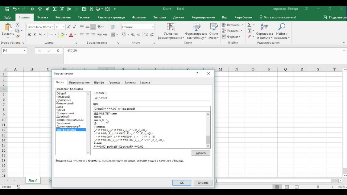Image resolution: width=347 pixels, height=195 pixels.
Task: Decrease font size with smaller A icon
Action: 74,27
